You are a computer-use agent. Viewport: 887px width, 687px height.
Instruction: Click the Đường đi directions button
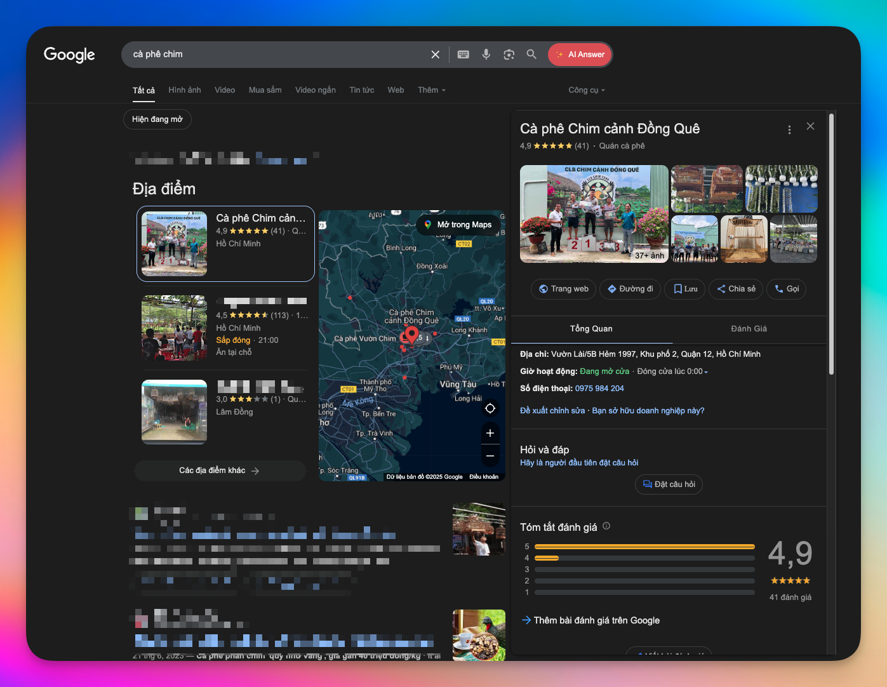tap(630, 289)
